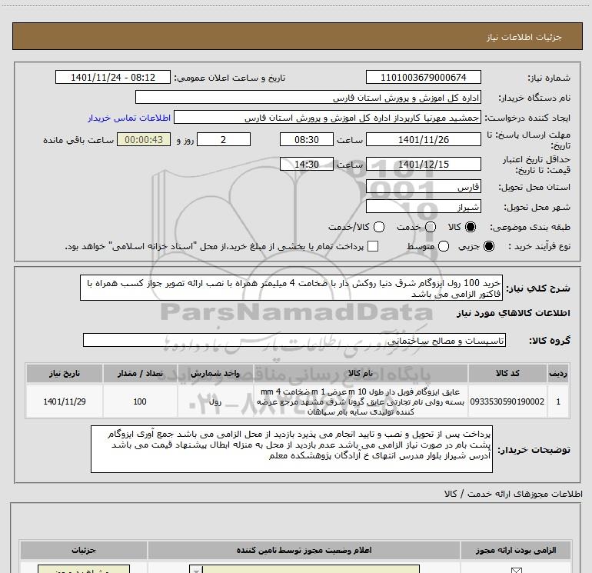Viewport: 592px width, 573px height.
Task: Toggle the Islamic treasury payment checkbox
Action: click(x=373, y=246)
